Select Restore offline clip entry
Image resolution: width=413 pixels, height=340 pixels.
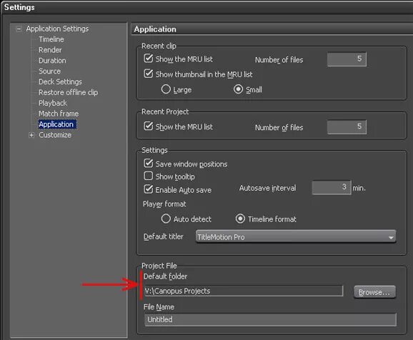pyautogui.click(x=68, y=92)
